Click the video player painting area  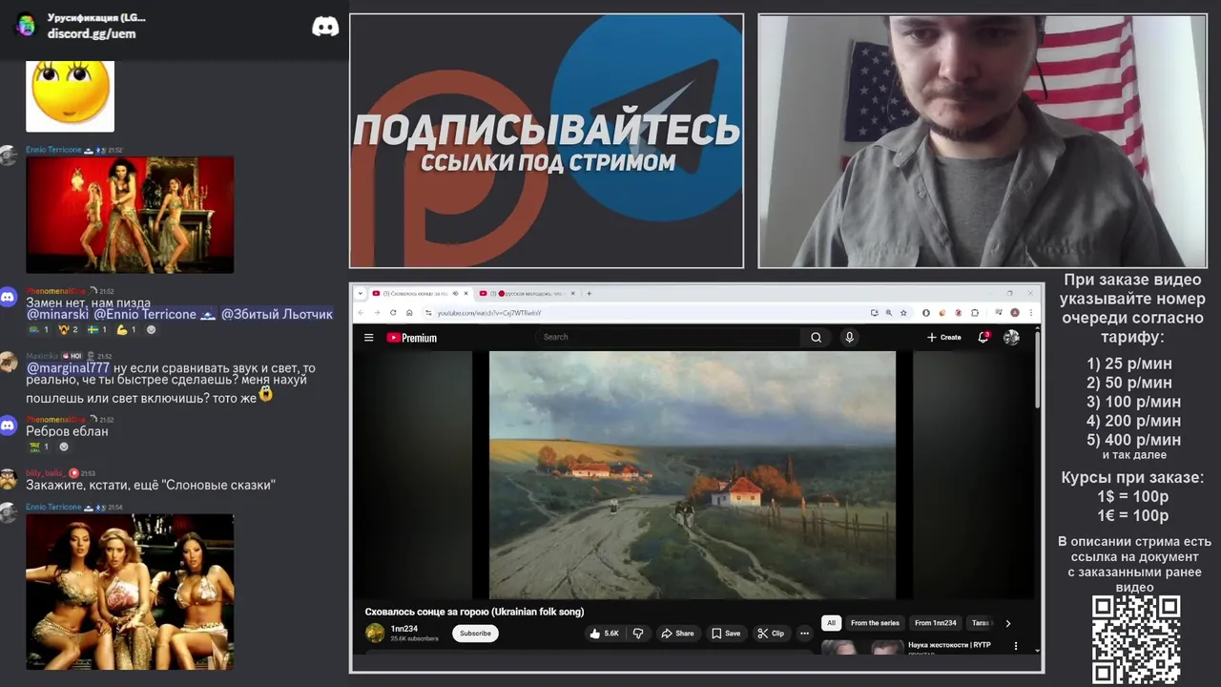click(x=693, y=474)
